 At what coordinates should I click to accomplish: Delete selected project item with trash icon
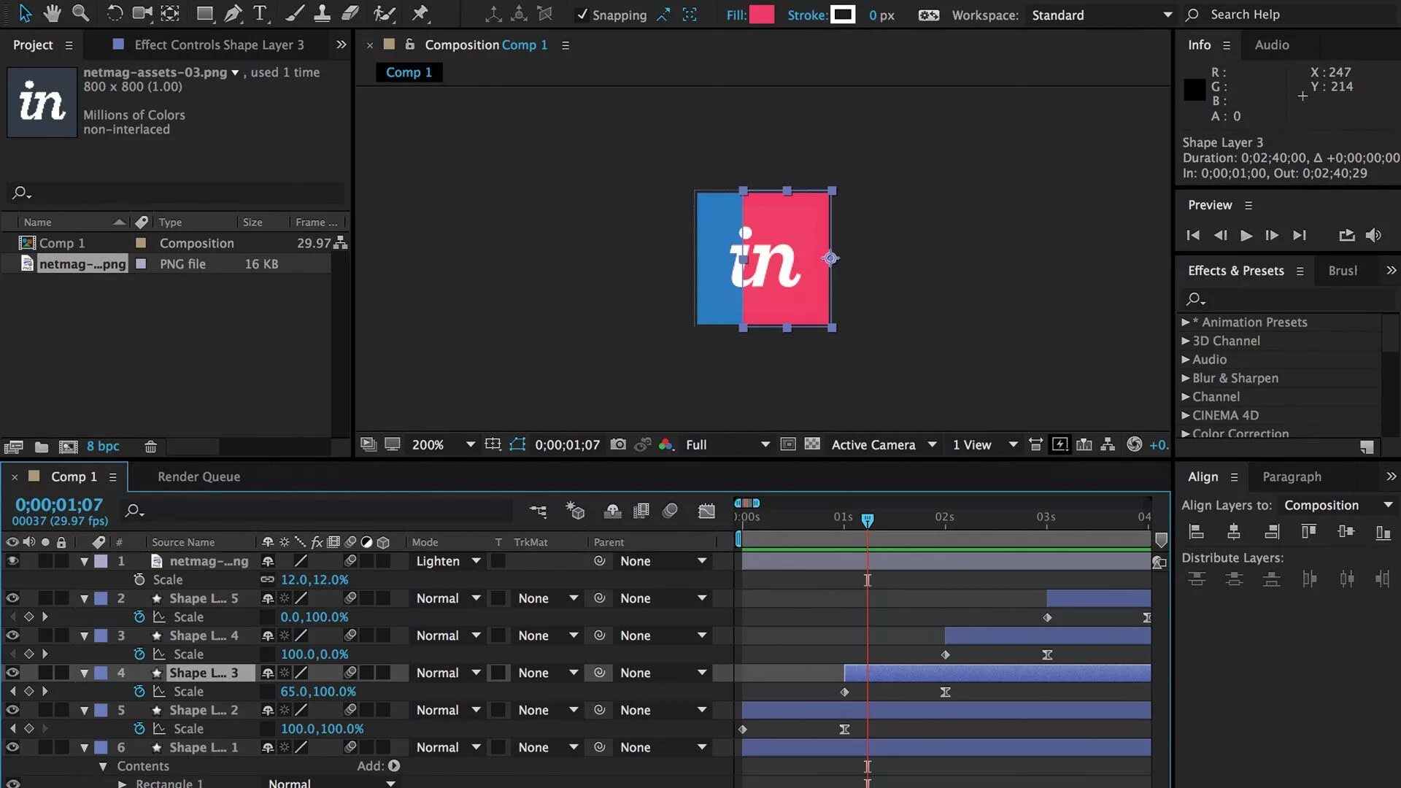point(150,447)
